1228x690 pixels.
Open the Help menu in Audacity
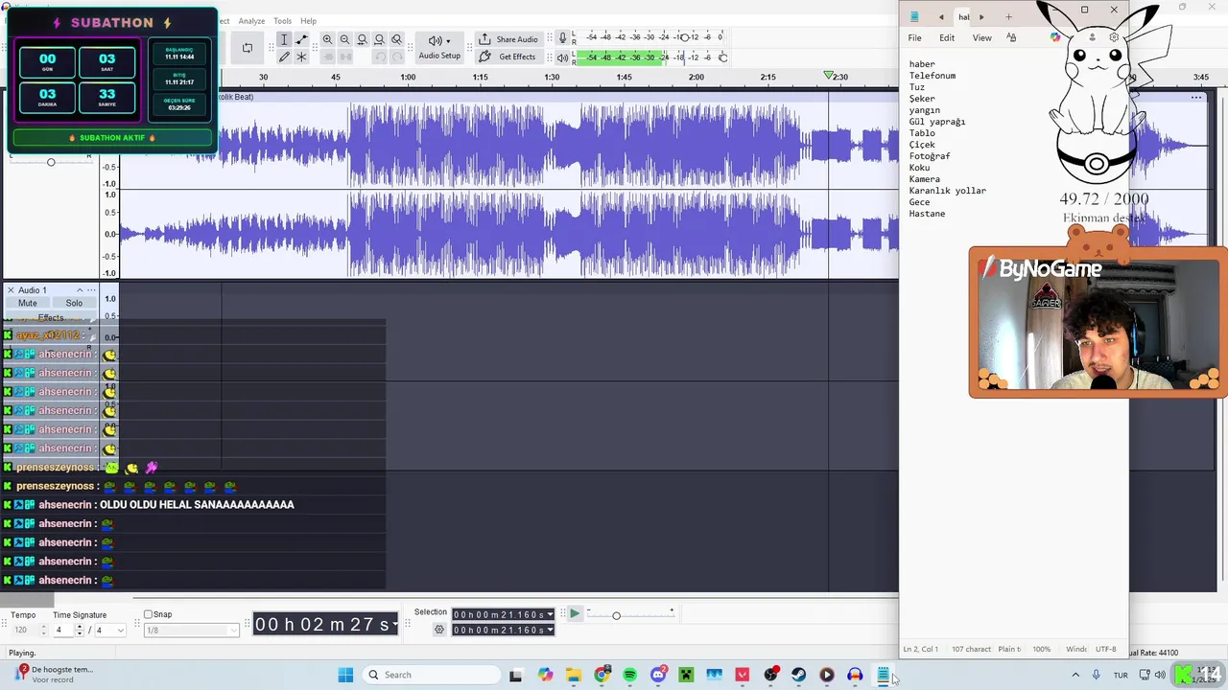tap(308, 21)
